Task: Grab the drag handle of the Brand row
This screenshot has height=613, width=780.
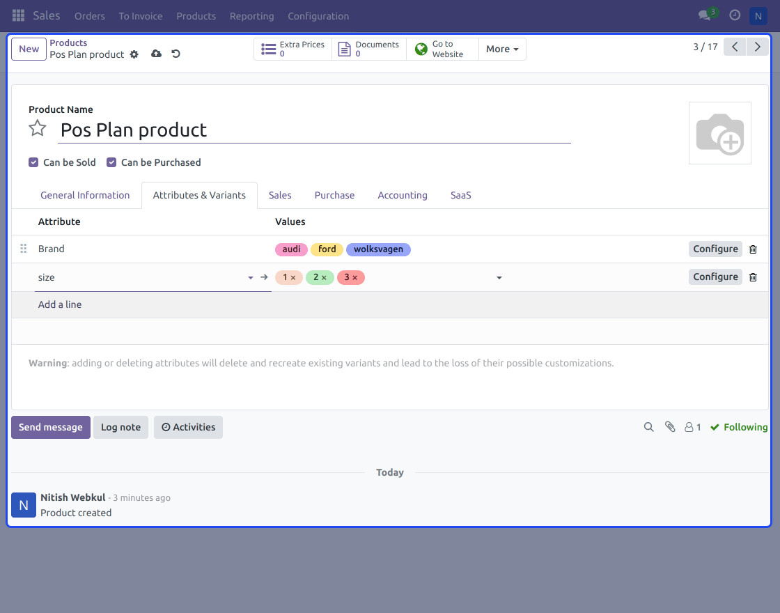Action: (24, 248)
